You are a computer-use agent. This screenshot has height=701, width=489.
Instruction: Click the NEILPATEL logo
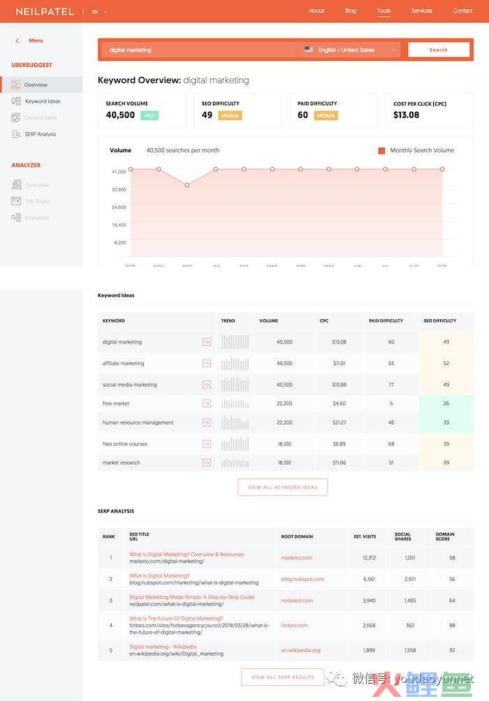point(45,12)
